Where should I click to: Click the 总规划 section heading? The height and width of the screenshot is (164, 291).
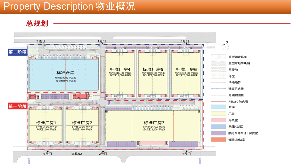click(37, 24)
